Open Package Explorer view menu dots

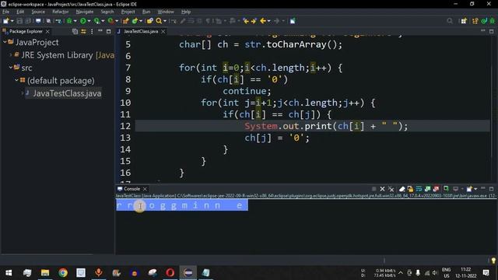pyautogui.click(x=92, y=31)
